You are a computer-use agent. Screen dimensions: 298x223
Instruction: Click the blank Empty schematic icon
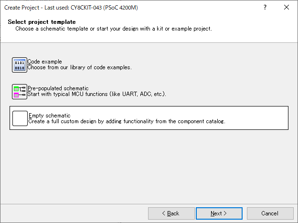coord(20,118)
